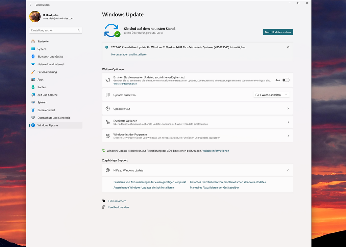This screenshot has height=247, width=346.
Task: Click the Datenschutz und Sicherheit shield icon
Action: [33, 118]
